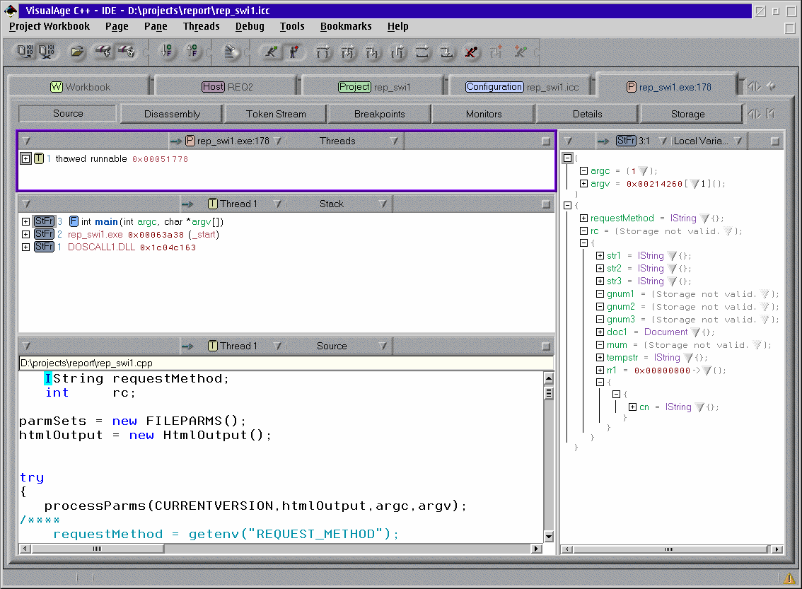The image size is (802, 589).
Task: Expand stack frame 3 int main row
Action: [x=25, y=221]
